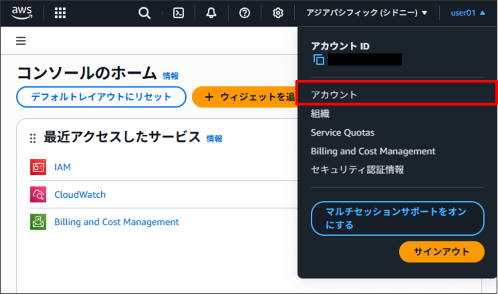The height and width of the screenshot is (294, 498).
Task: Open the search magnifier icon
Action: pyautogui.click(x=144, y=13)
